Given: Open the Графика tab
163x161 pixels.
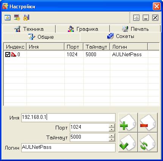Looking at the screenshot, I should [x=83, y=29].
